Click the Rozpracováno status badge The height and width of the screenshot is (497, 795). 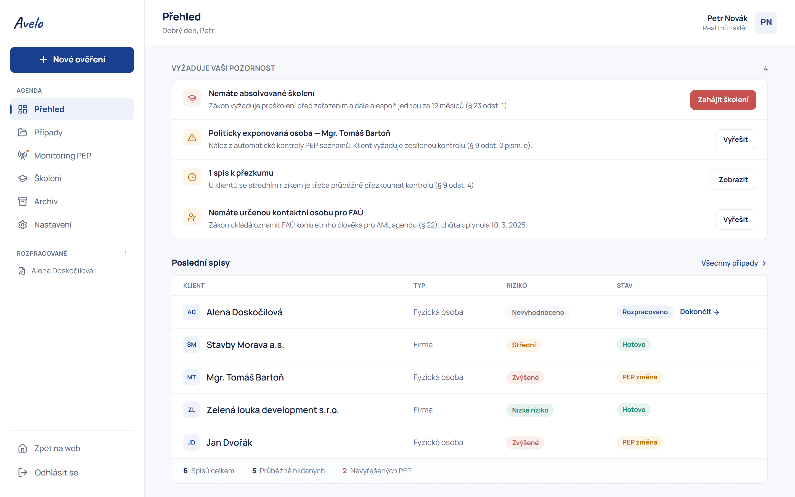(645, 312)
